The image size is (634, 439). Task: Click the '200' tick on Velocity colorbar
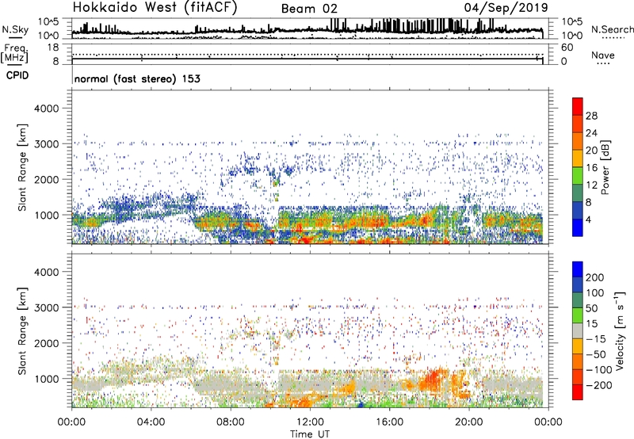tap(595, 277)
